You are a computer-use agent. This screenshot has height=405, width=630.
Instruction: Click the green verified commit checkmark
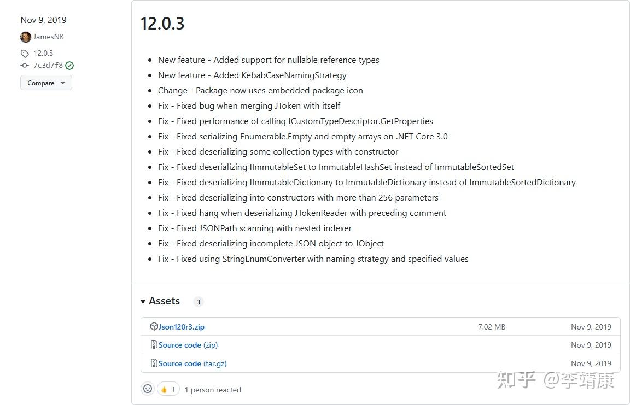pos(69,66)
